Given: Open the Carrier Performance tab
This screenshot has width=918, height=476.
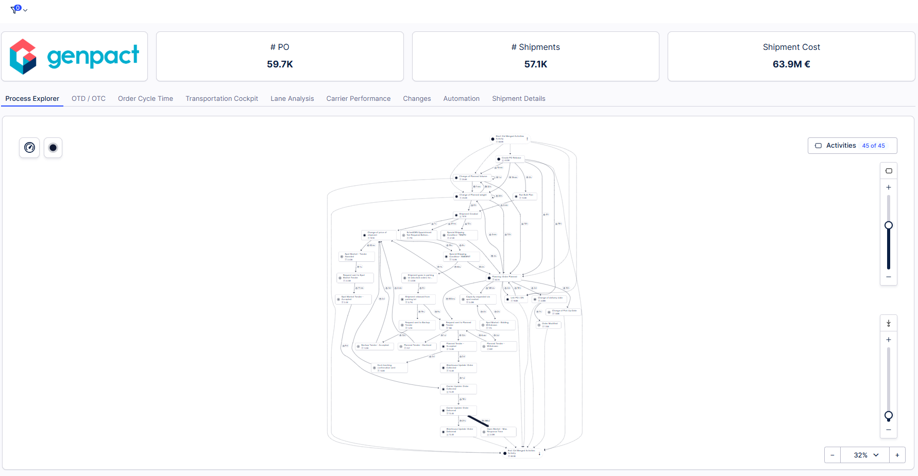Looking at the screenshot, I should tap(358, 99).
